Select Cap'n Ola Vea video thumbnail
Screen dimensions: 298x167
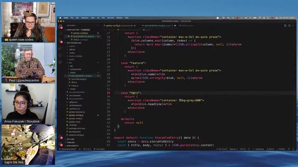(28, 145)
